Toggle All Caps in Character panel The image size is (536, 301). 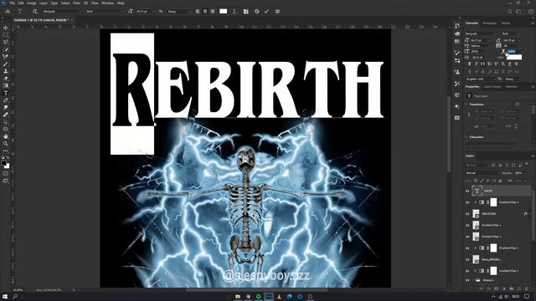coord(482,64)
